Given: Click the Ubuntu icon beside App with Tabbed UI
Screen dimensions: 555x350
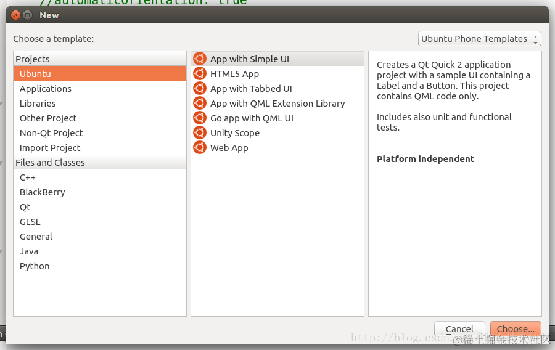Looking at the screenshot, I should [x=200, y=88].
